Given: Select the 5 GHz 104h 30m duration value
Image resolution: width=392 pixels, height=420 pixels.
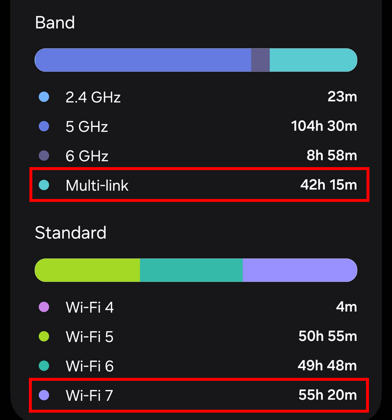Looking at the screenshot, I should coord(324,126).
